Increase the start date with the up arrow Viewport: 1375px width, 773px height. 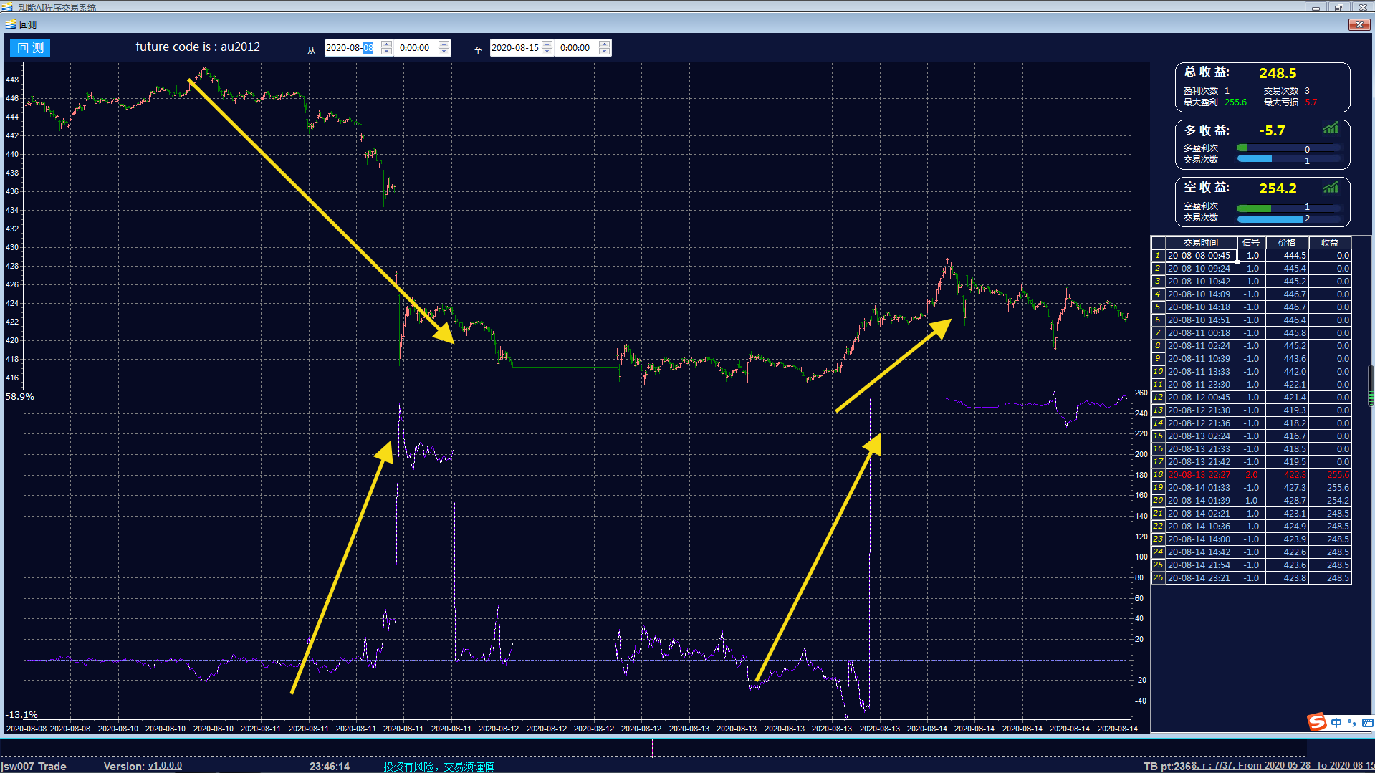pos(387,44)
